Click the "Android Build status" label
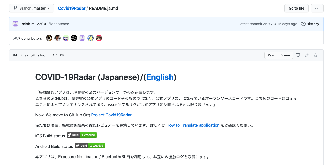 [54, 146]
